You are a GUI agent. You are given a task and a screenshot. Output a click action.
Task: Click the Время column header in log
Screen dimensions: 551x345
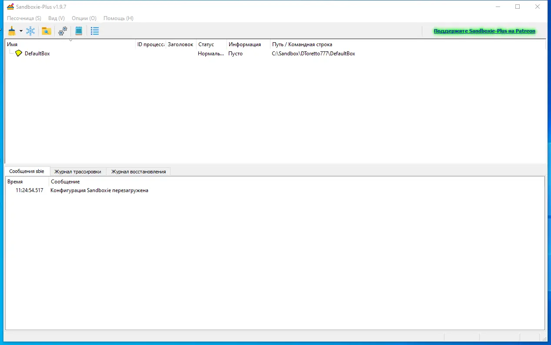[27, 182]
